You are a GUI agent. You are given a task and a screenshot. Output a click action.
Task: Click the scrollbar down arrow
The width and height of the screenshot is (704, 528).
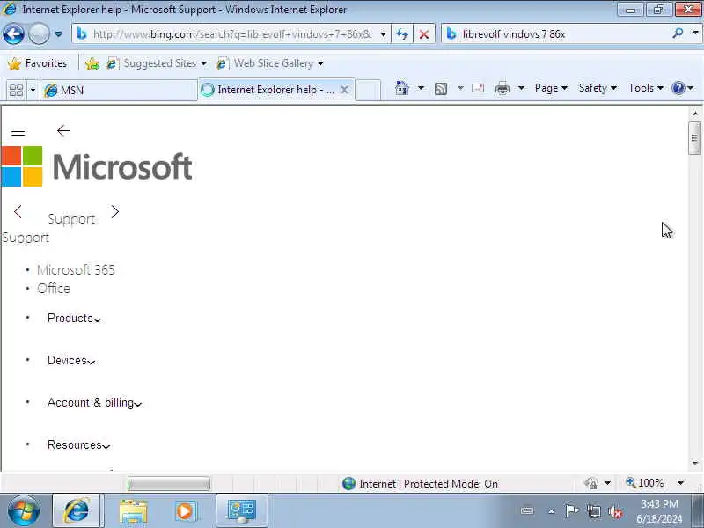(694, 463)
